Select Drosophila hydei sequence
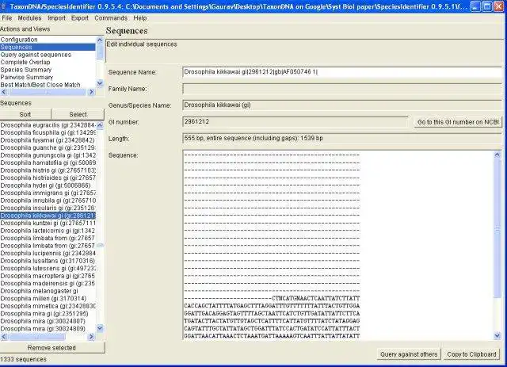This screenshot has height=367, width=507. coord(48,185)
